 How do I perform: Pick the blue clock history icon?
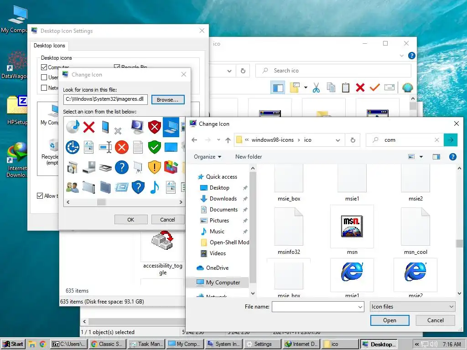[73, 147]
